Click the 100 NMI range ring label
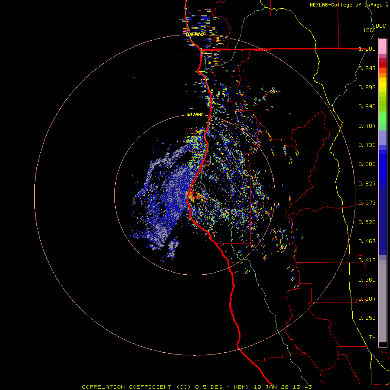The height and width of the screenshot is (390, 390). (195, 34)
